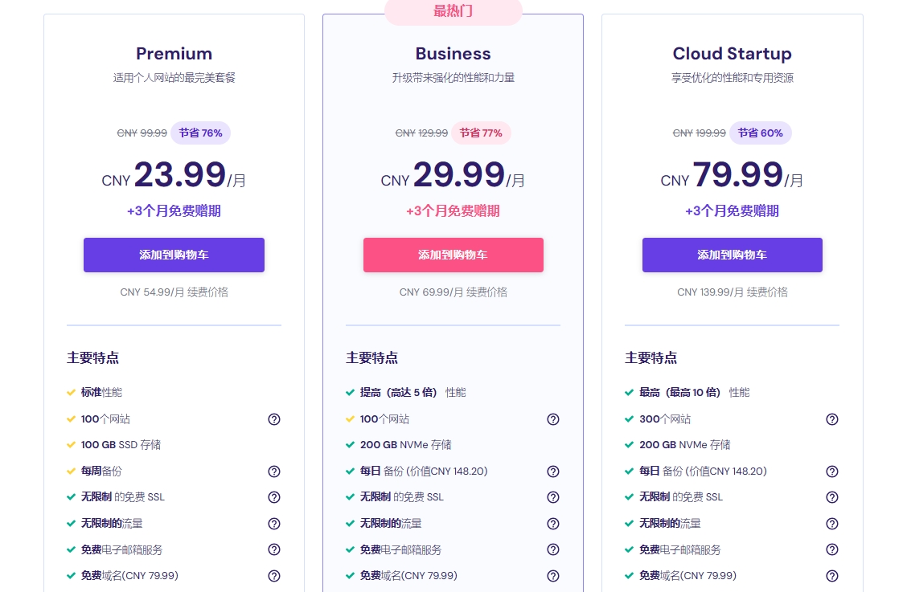Screen dimensions: 907x592
Task: Click help icon next to Premium 无限制的免费 SSL
Action: coord(274,497)
